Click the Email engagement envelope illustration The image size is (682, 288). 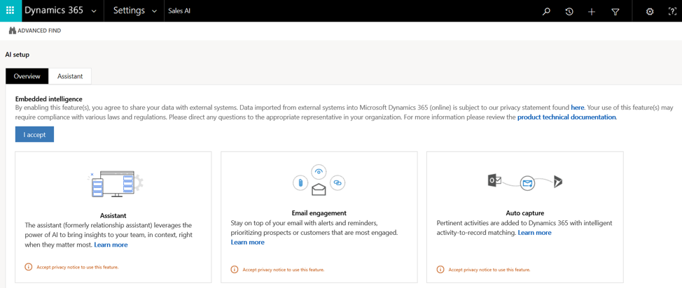click(x=319, y=180)
